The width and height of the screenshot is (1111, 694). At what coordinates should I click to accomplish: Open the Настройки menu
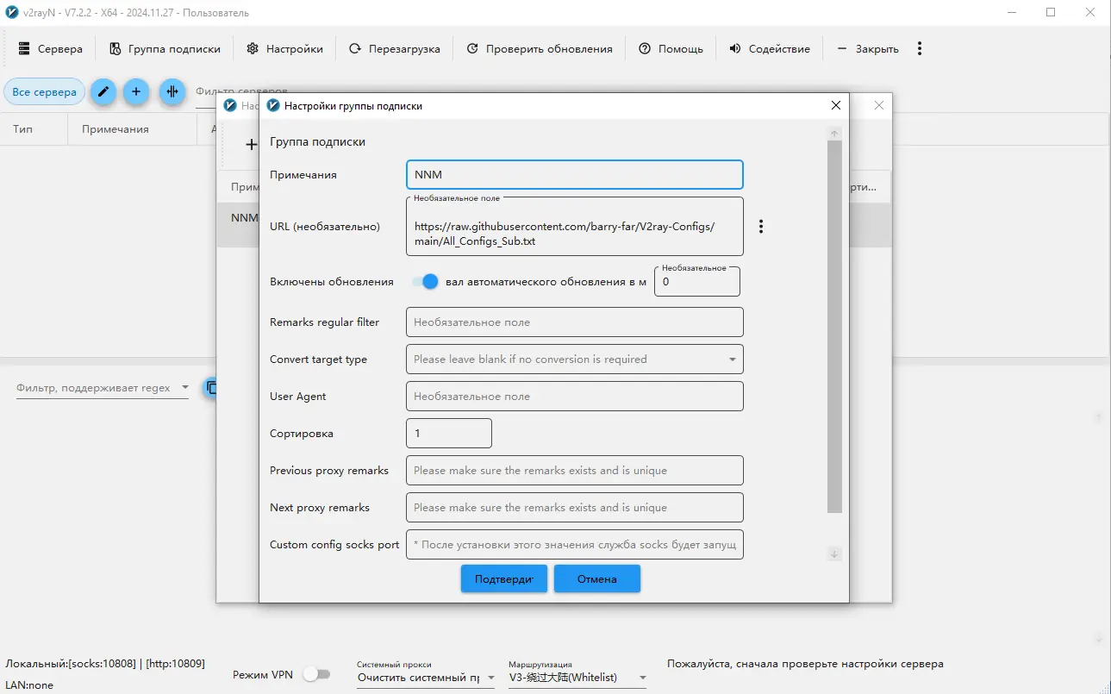tap(284, 49)
